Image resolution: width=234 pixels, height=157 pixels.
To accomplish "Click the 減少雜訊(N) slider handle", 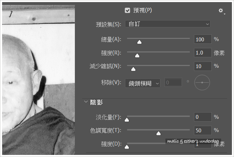I will click(x=133, y=69).
